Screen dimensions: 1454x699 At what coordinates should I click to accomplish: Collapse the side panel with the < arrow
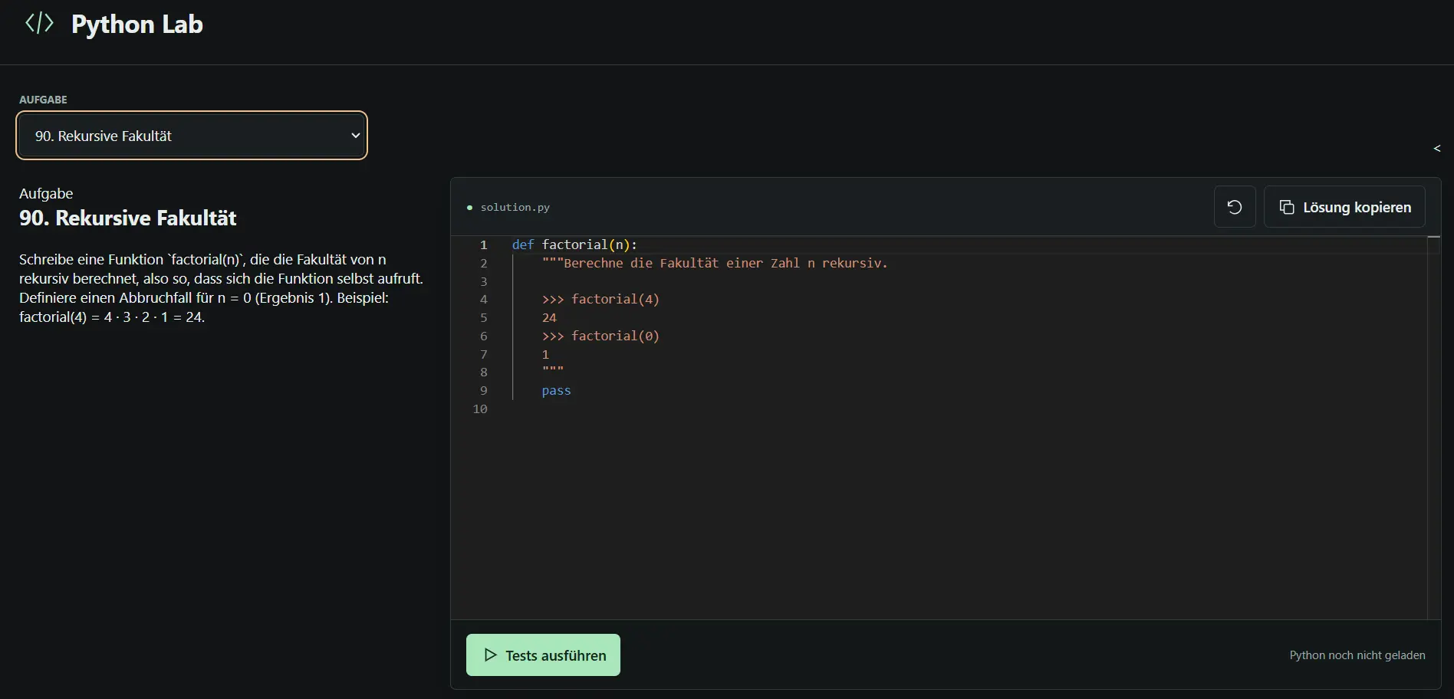(1436, 148)
